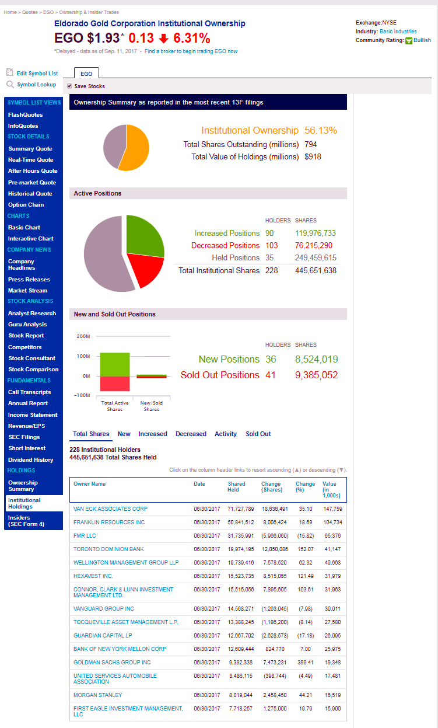Click the green Bullish rating icon
This screenshot has height=728, width=438.
tap(409, 40)
